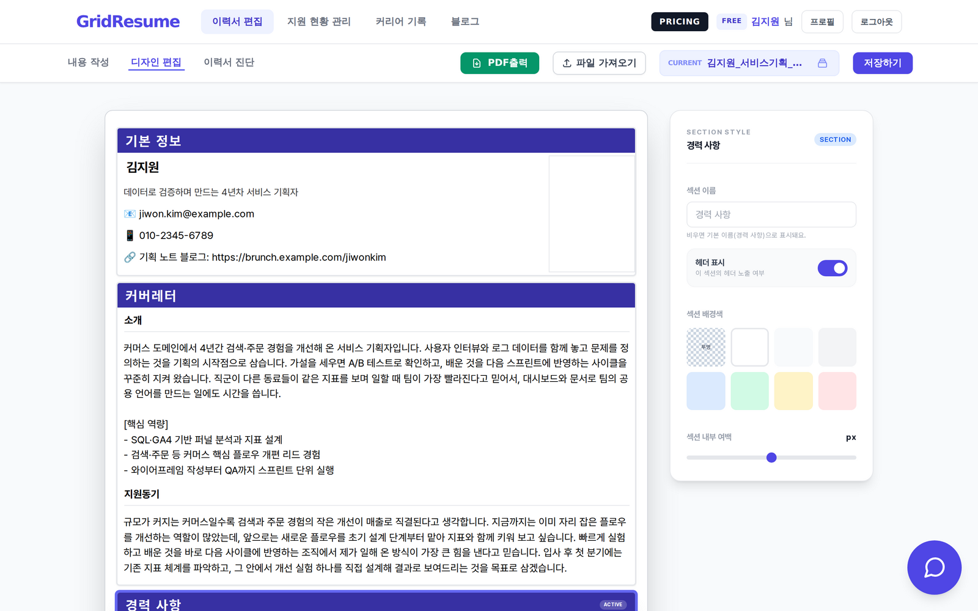Choose the darker gray background swatch
Image resolution: width=978 pixels, height=611 pixels.
pos(837,347)
